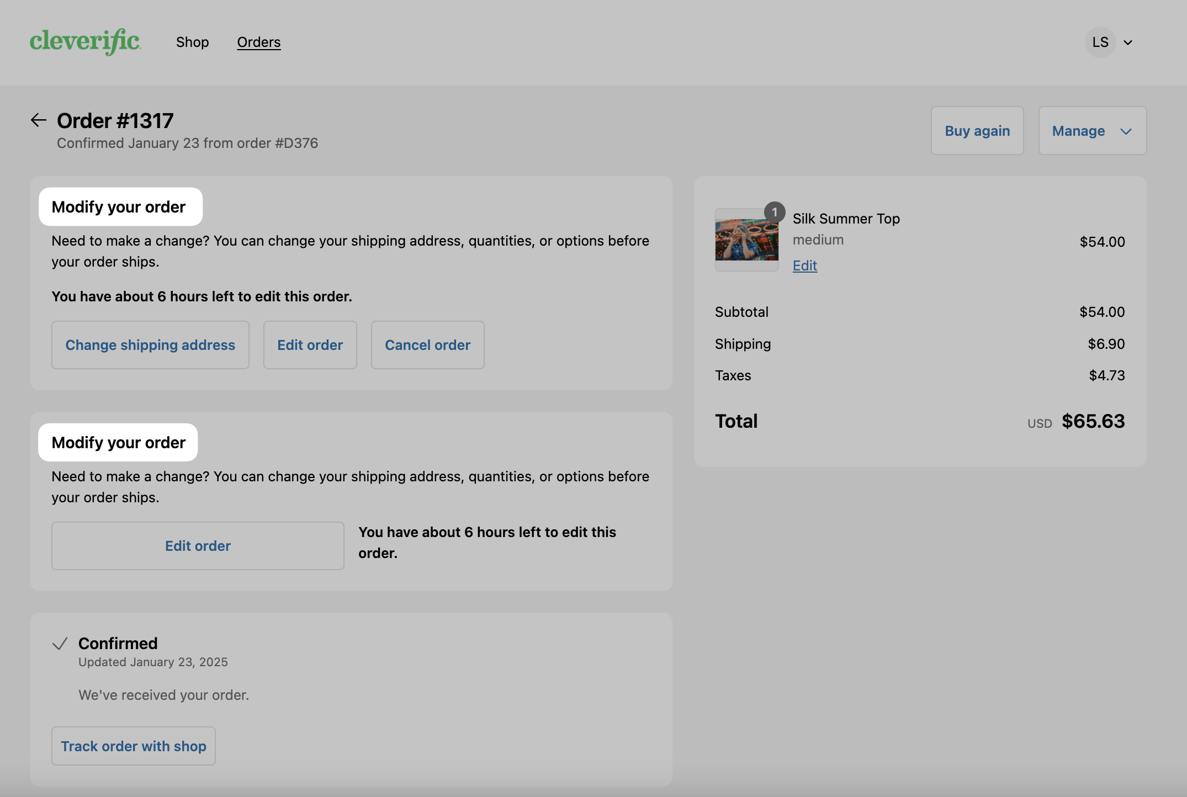Screen dimensions: 1187x797
Task: Click the second Modify your order heading
Action: [x=119, y=443]
